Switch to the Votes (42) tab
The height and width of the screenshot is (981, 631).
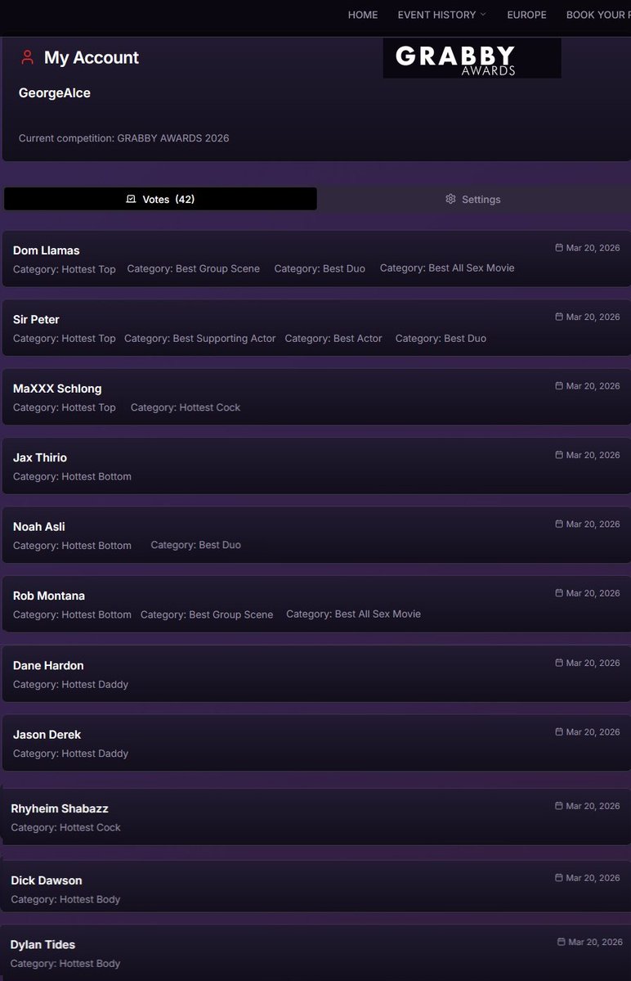click(160, 199)
